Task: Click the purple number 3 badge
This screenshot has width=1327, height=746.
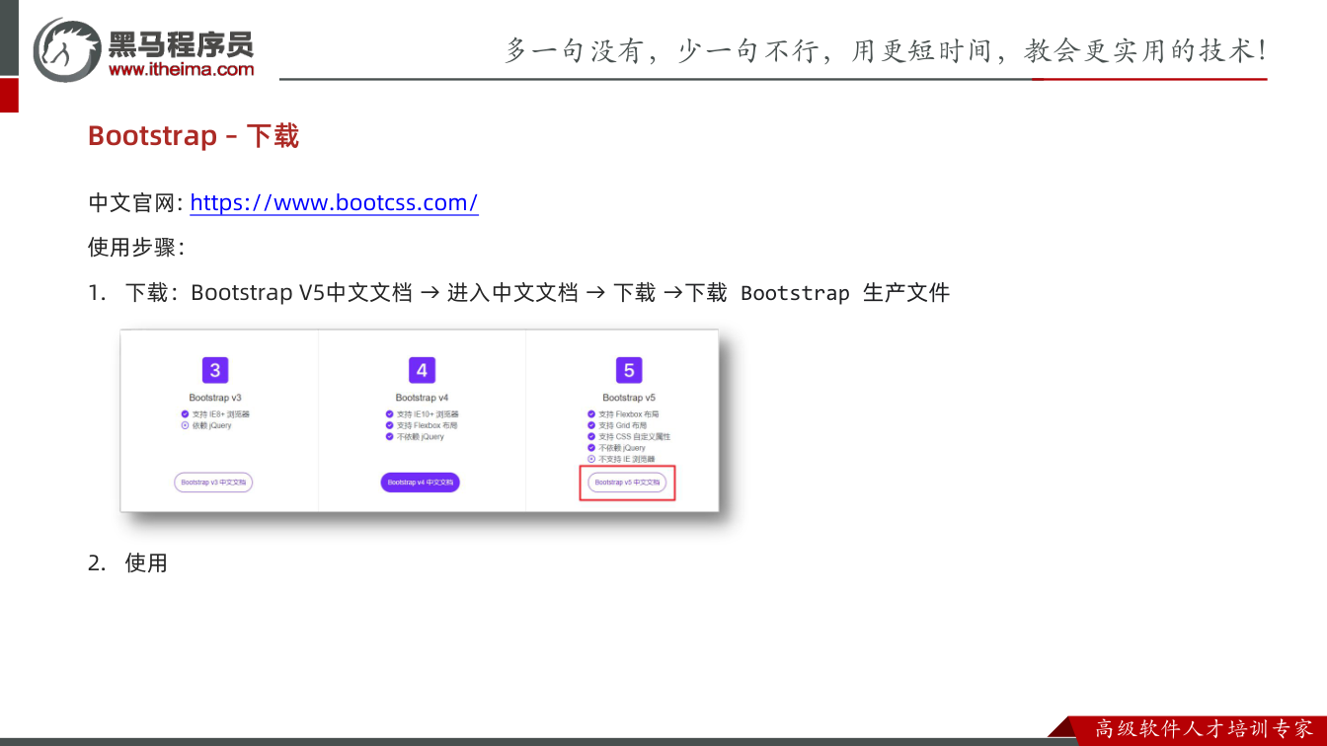Action: (214, 370)
